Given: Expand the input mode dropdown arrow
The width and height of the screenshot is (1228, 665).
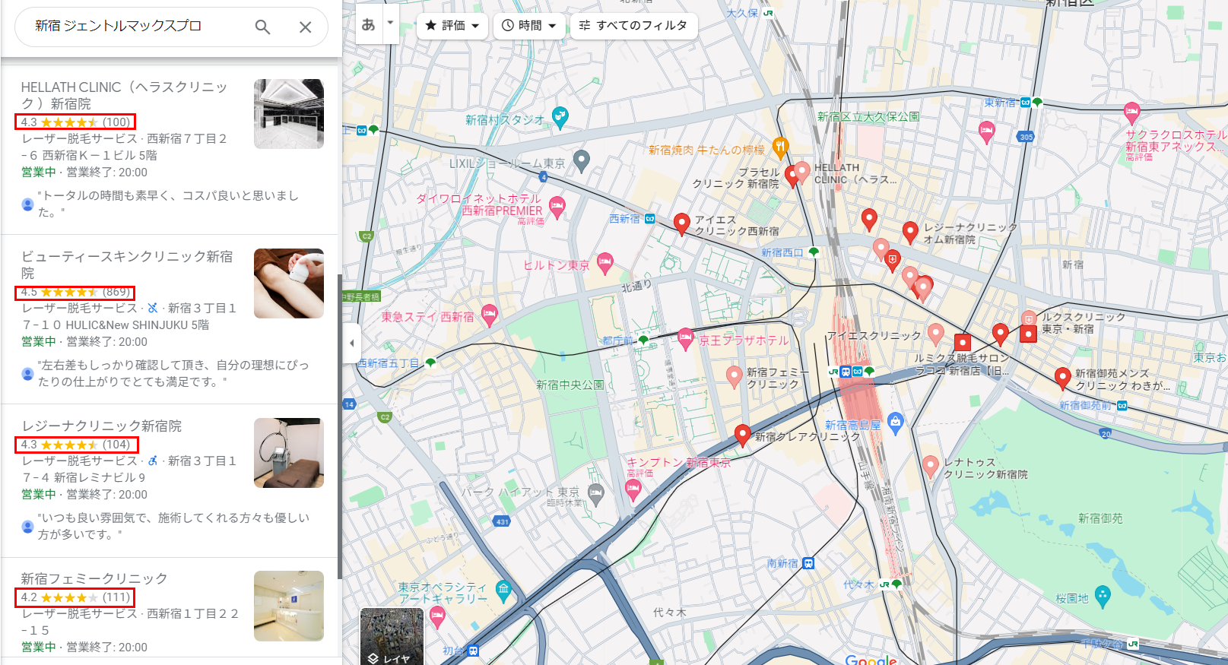Looking at the screenshot, I should click(x=390, y=22).
